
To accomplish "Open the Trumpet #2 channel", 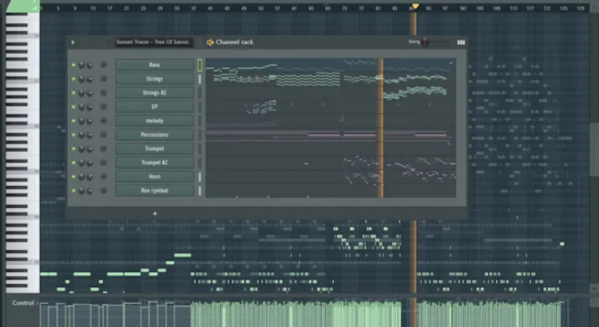I will (154, 163).
